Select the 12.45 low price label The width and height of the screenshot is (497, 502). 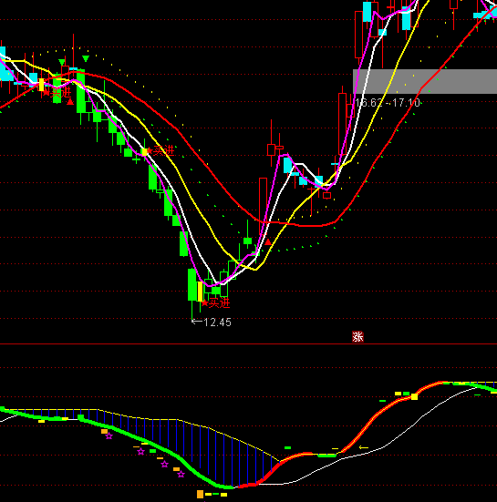tap(217, 323)
